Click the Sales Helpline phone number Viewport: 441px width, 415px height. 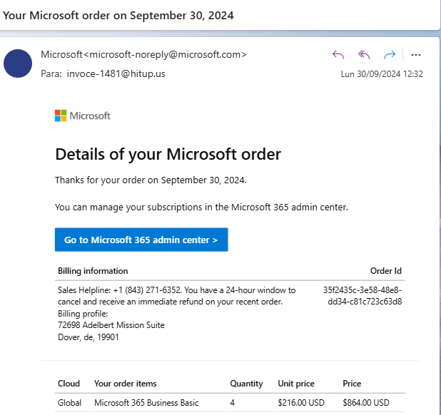(146, 290)
